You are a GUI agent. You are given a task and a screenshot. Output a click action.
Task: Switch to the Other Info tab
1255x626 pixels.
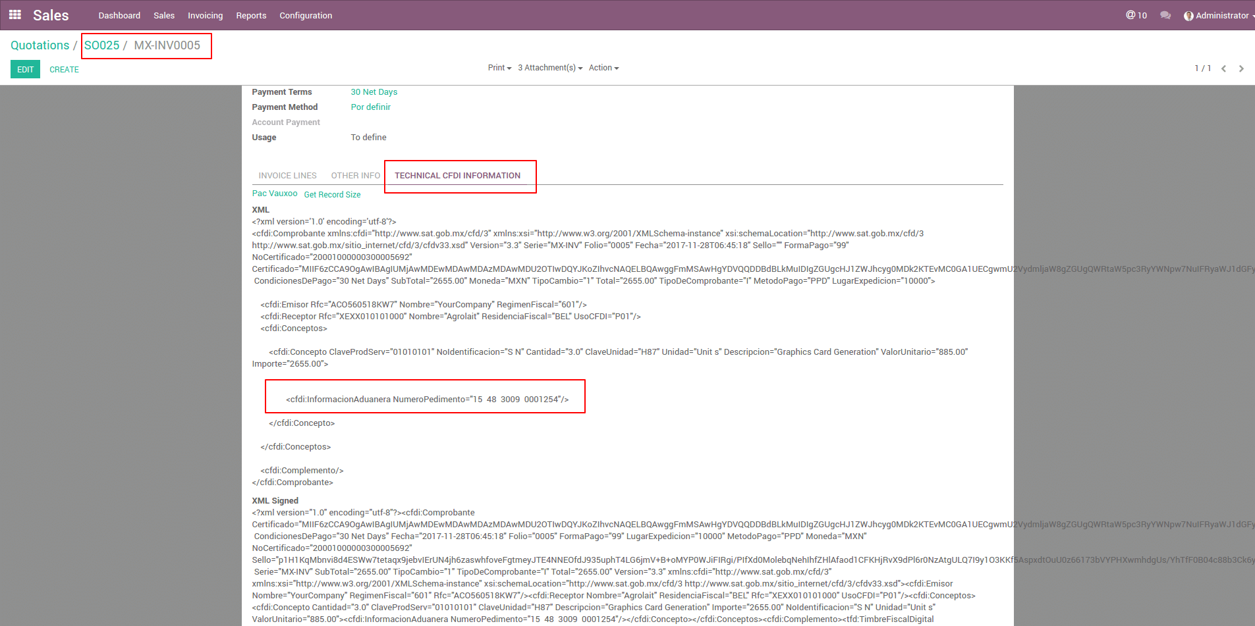[x=356, y=176]
